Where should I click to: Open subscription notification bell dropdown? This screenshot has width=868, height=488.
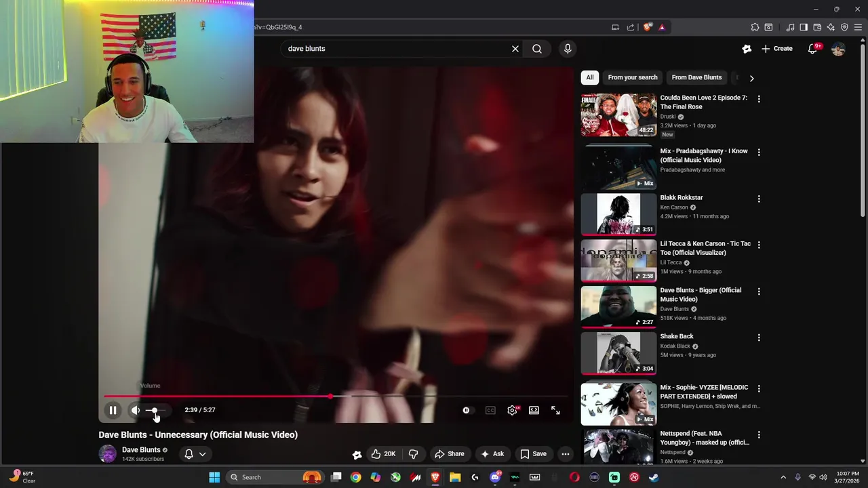click(x=195, y=454)
